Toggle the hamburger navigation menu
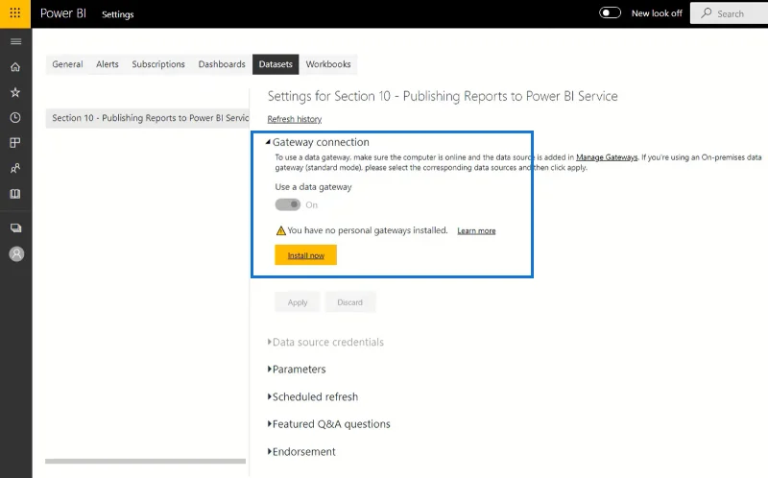Image resolution: width=768 pixels, height=478 pixels. pos(15,41)
